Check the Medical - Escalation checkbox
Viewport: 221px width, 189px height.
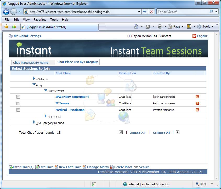18,110
